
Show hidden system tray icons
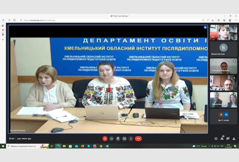209,146
